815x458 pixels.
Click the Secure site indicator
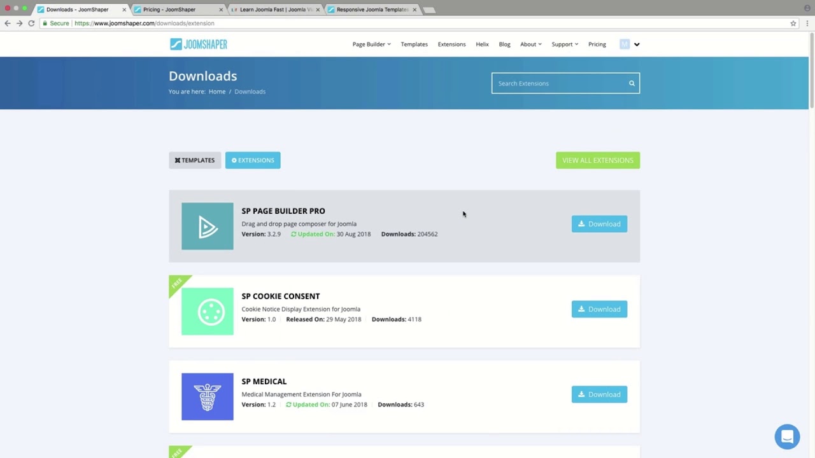(55, 23)
